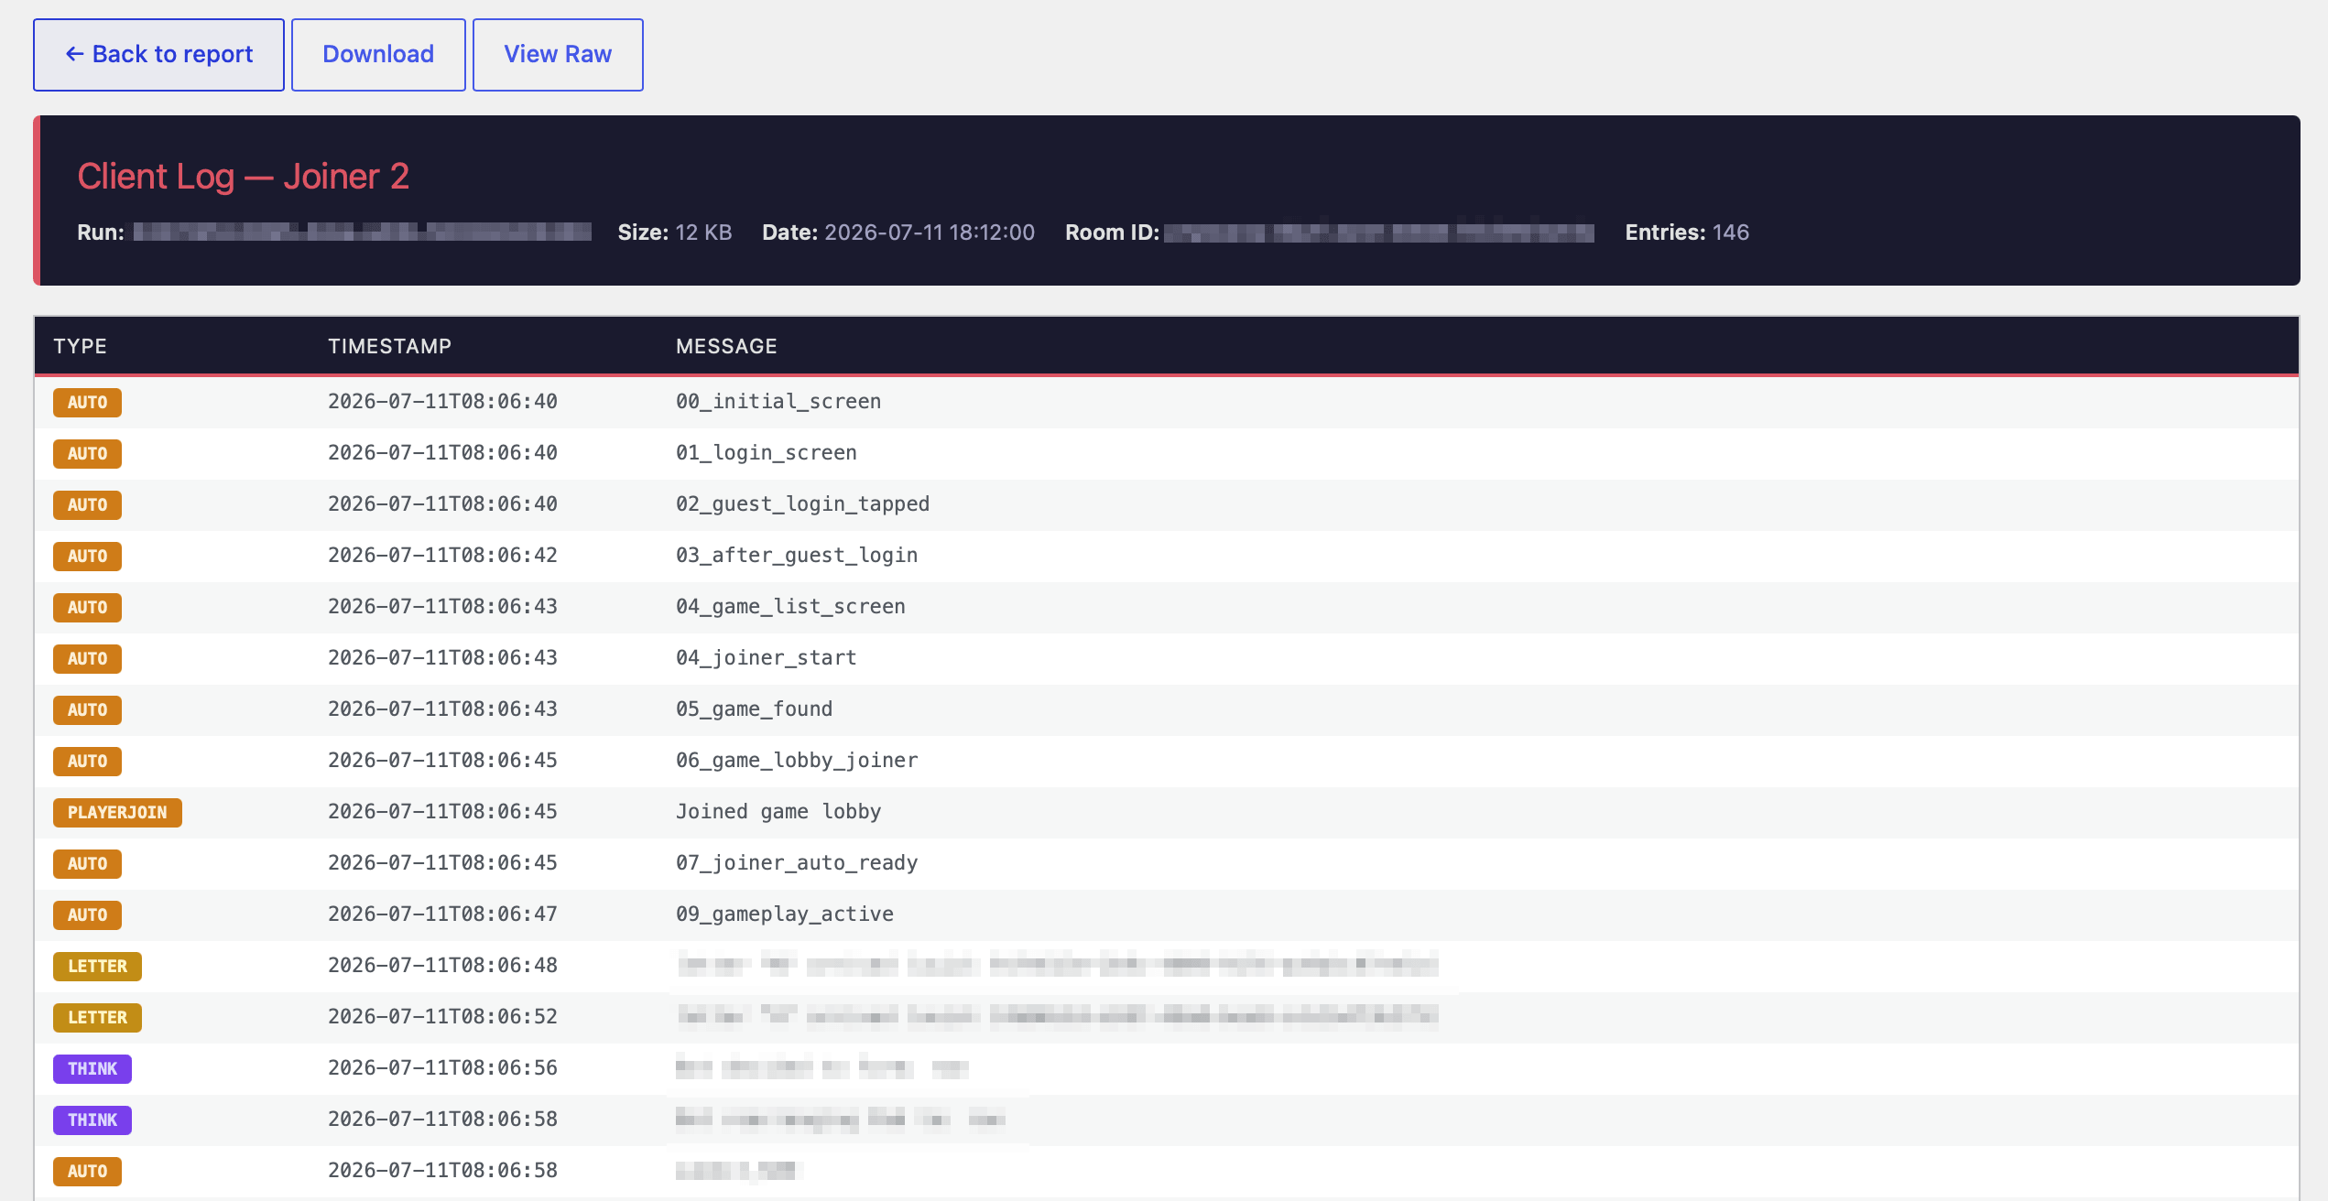Select the 03_after_guest_login message
Viewport: 2328px width, 1201px height.
pos(797,556)
